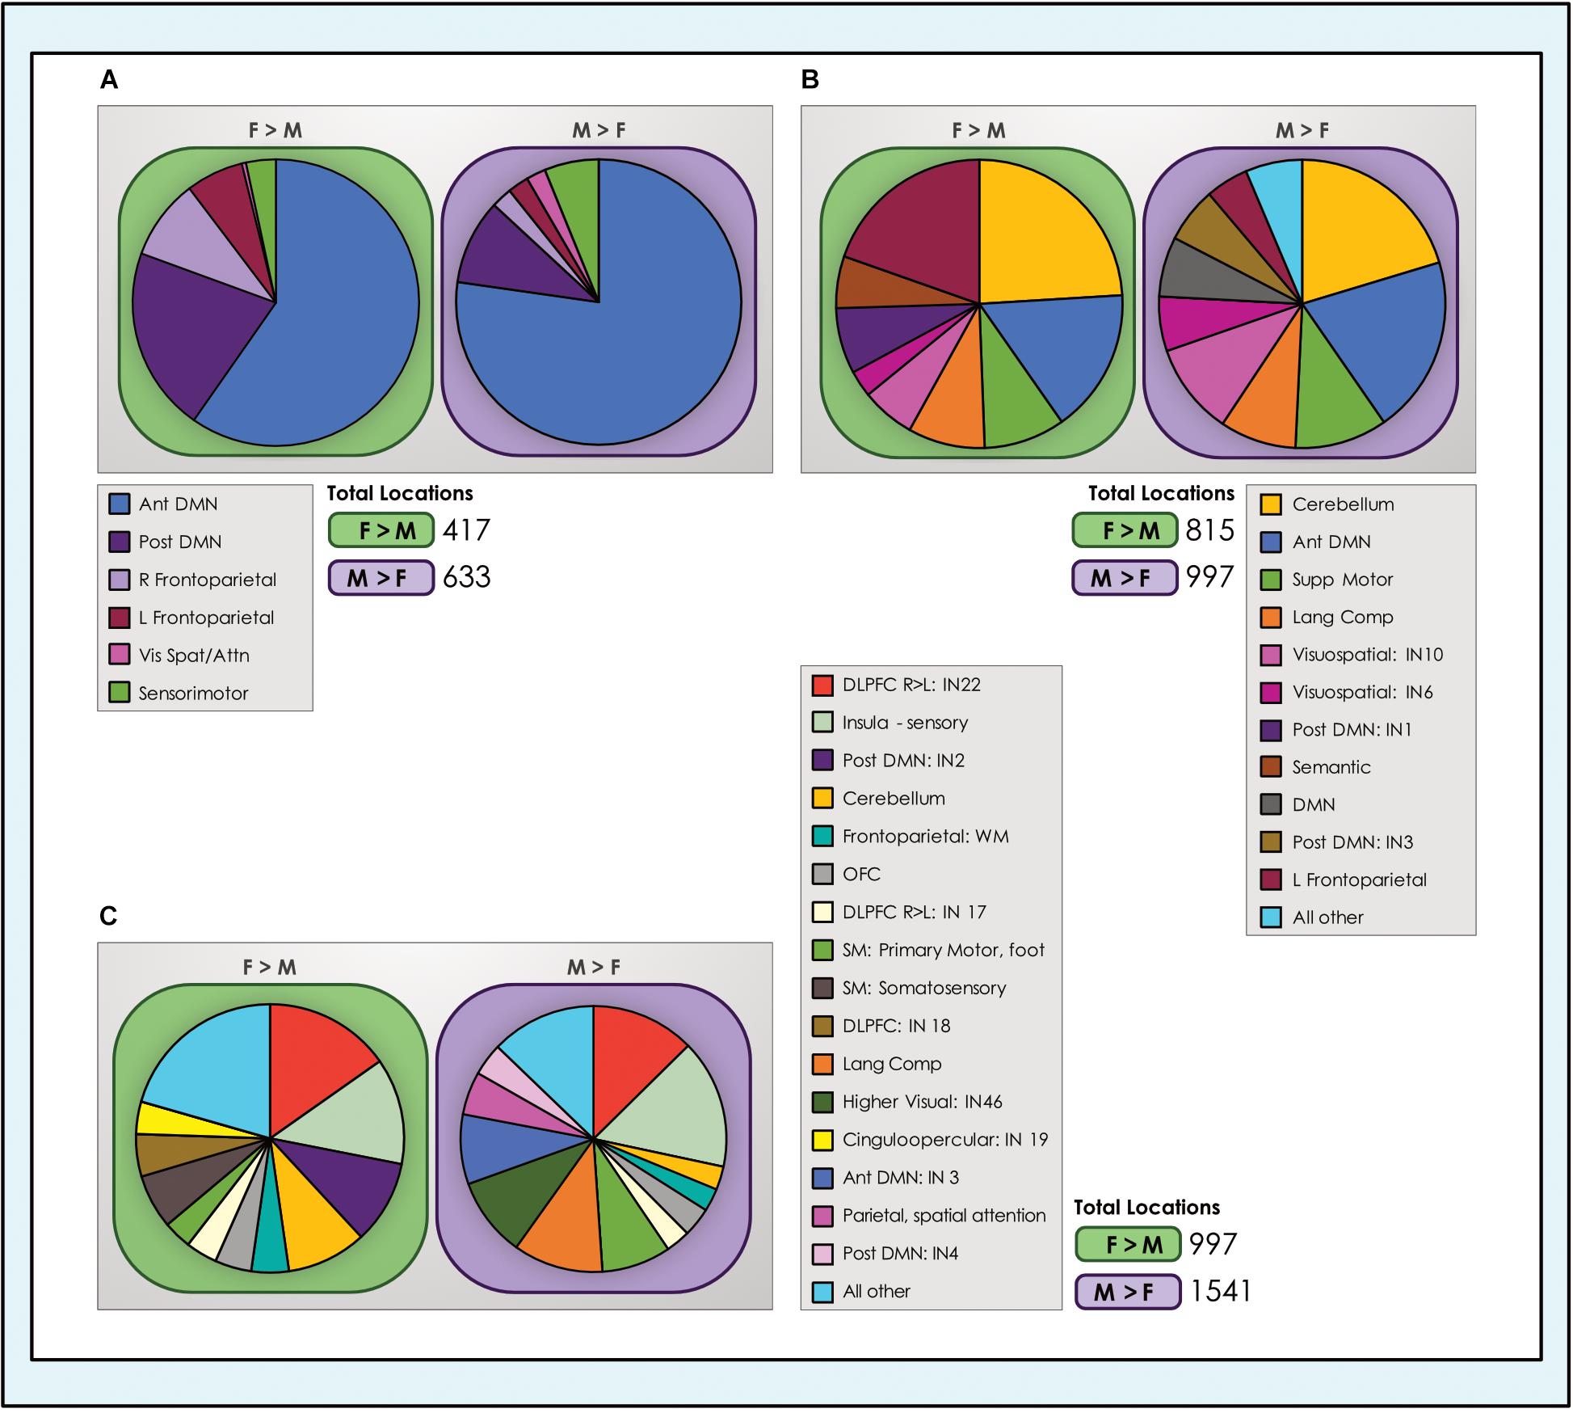
Task: Click the value '633' under panel A totals
Action: point(467,577)
